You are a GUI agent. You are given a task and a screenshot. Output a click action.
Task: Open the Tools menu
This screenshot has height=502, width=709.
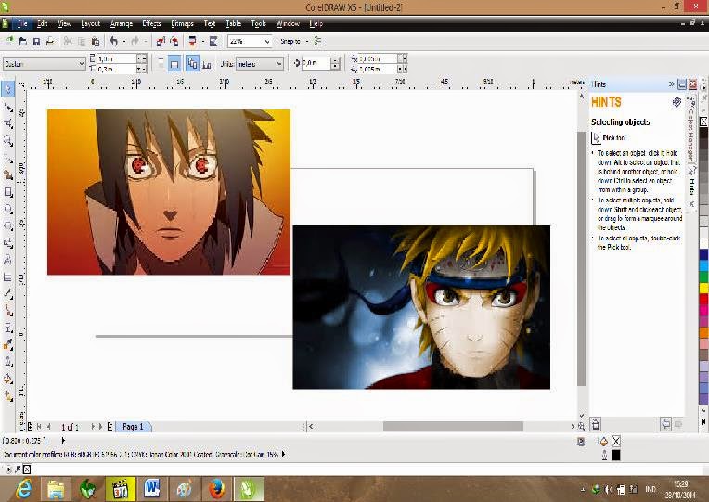click(x=258, y=23)
